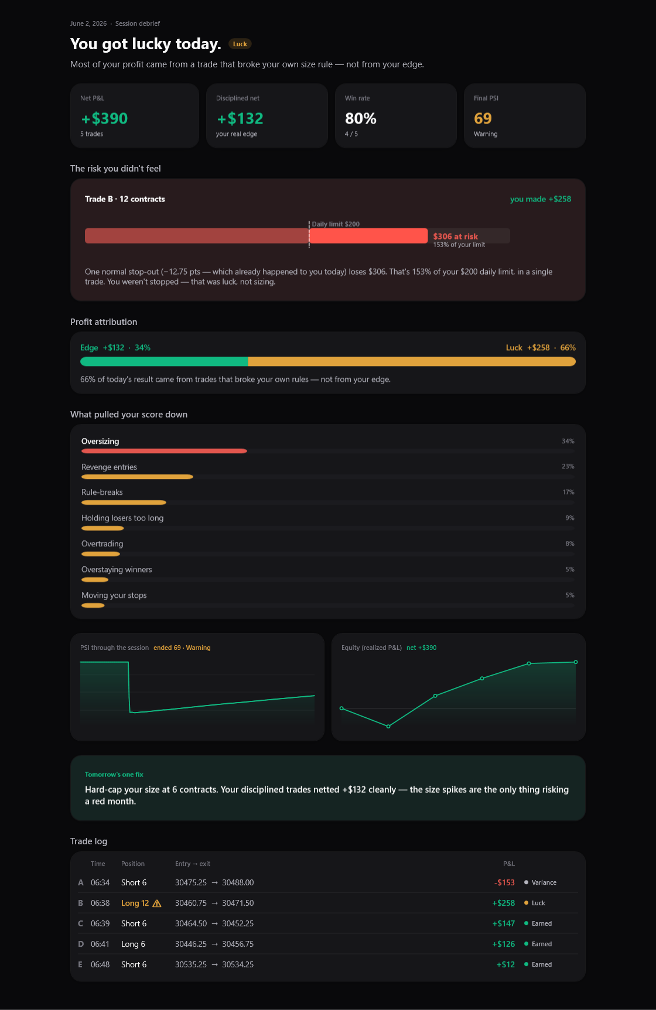Image resolution: width=656 pixels, height=1010 pixels.
Task: Select the Final PSI 69 card
Action: 525,116
